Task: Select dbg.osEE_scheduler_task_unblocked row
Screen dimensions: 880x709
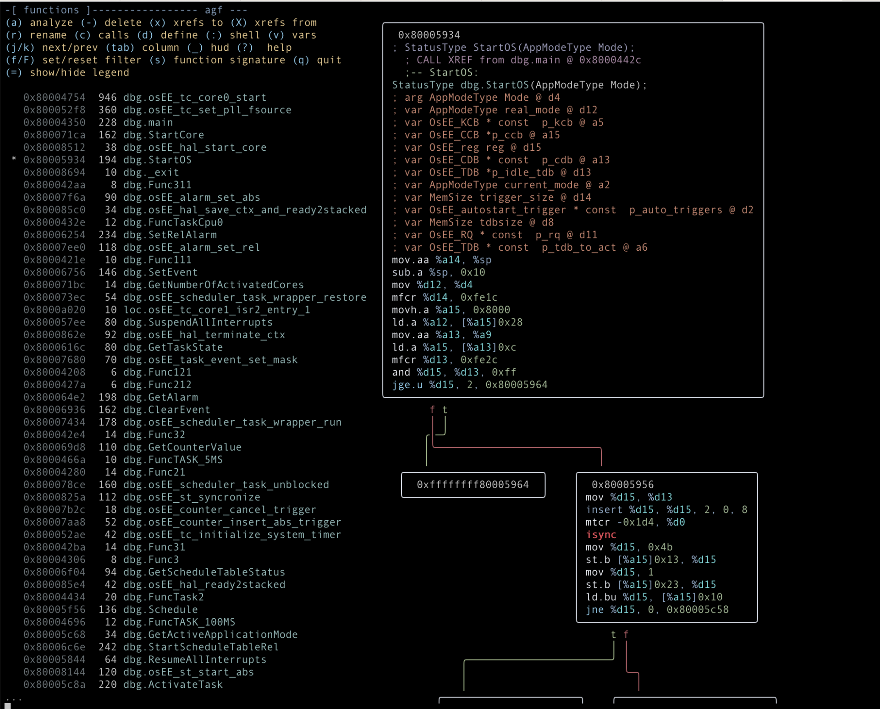Action: 176,485
